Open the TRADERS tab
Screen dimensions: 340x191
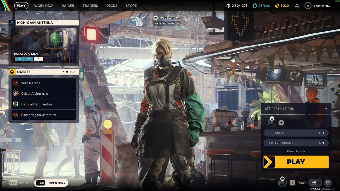[x=90, y=6]
